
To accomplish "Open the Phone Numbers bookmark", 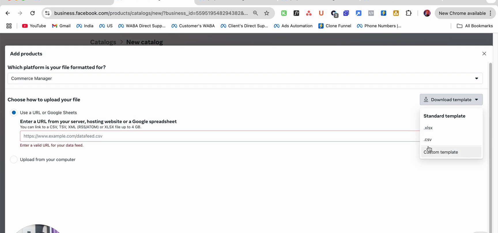I will click(379, 26).
